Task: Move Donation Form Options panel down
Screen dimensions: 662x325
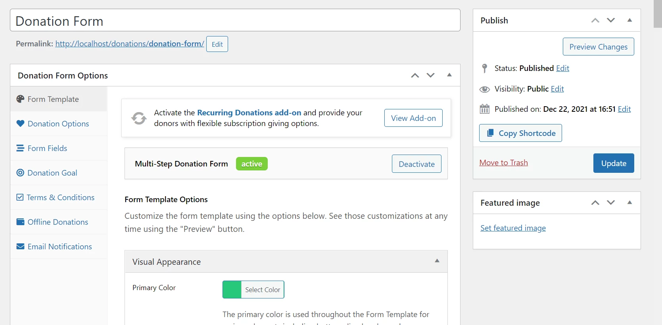Action: pos(431,75)
